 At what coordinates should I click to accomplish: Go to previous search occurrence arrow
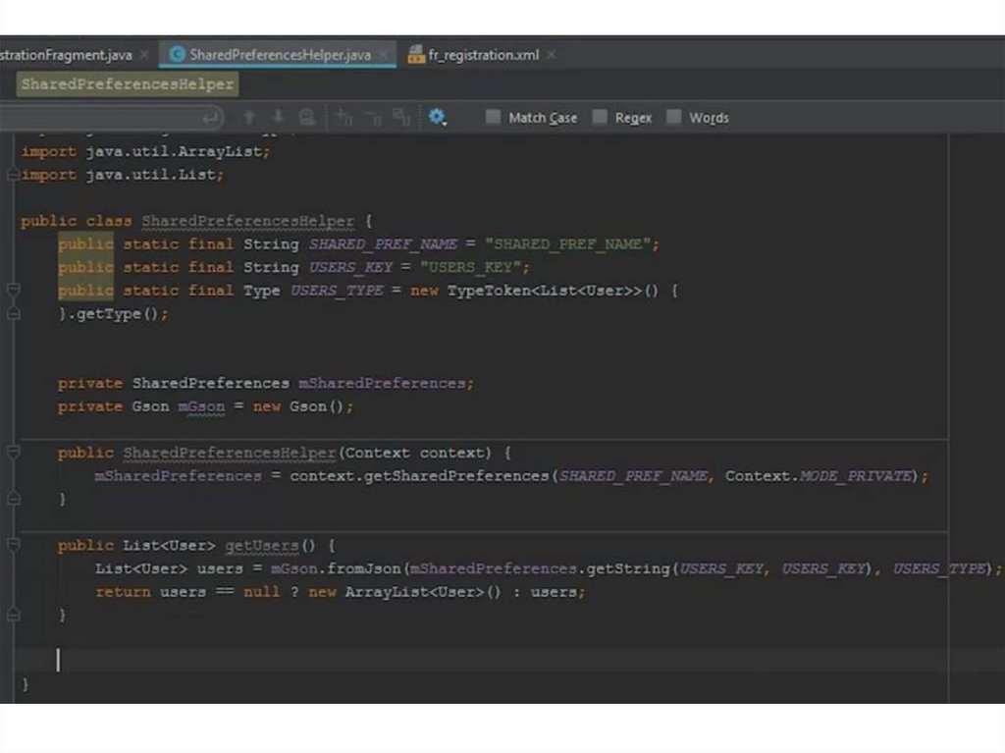[249, 118]
